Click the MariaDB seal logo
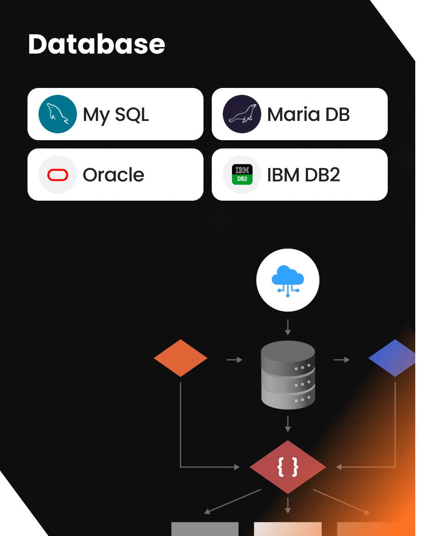The width and height of the screenshot is (429, 536). (x=242, y=114)
